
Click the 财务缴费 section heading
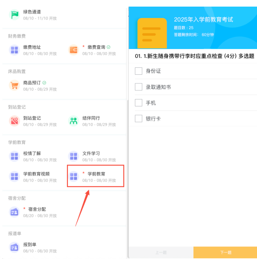click(17, 36)
